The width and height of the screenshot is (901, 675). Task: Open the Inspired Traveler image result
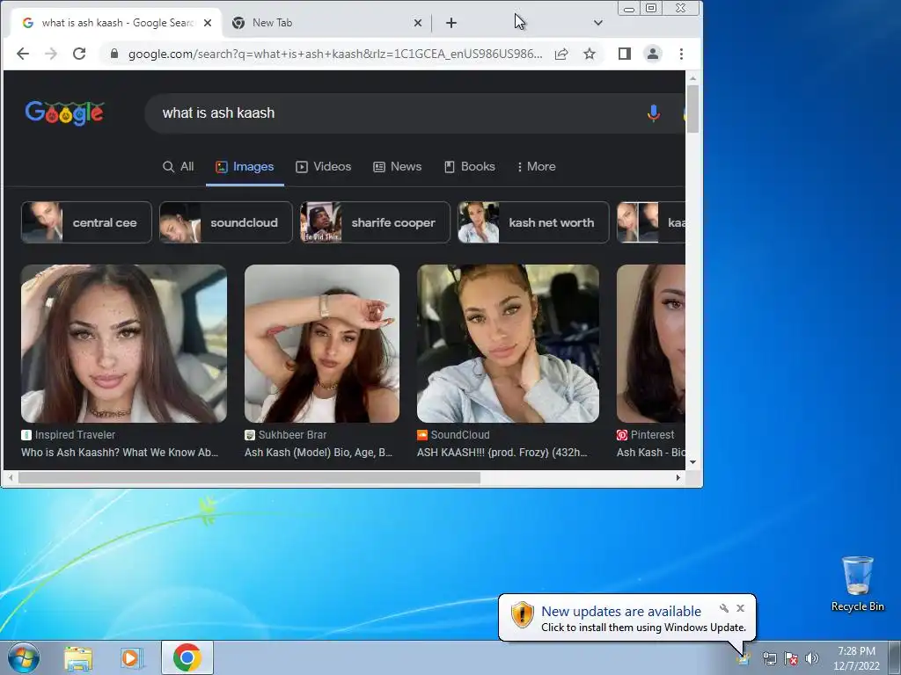pyautogui.click(x=124, y=344)
